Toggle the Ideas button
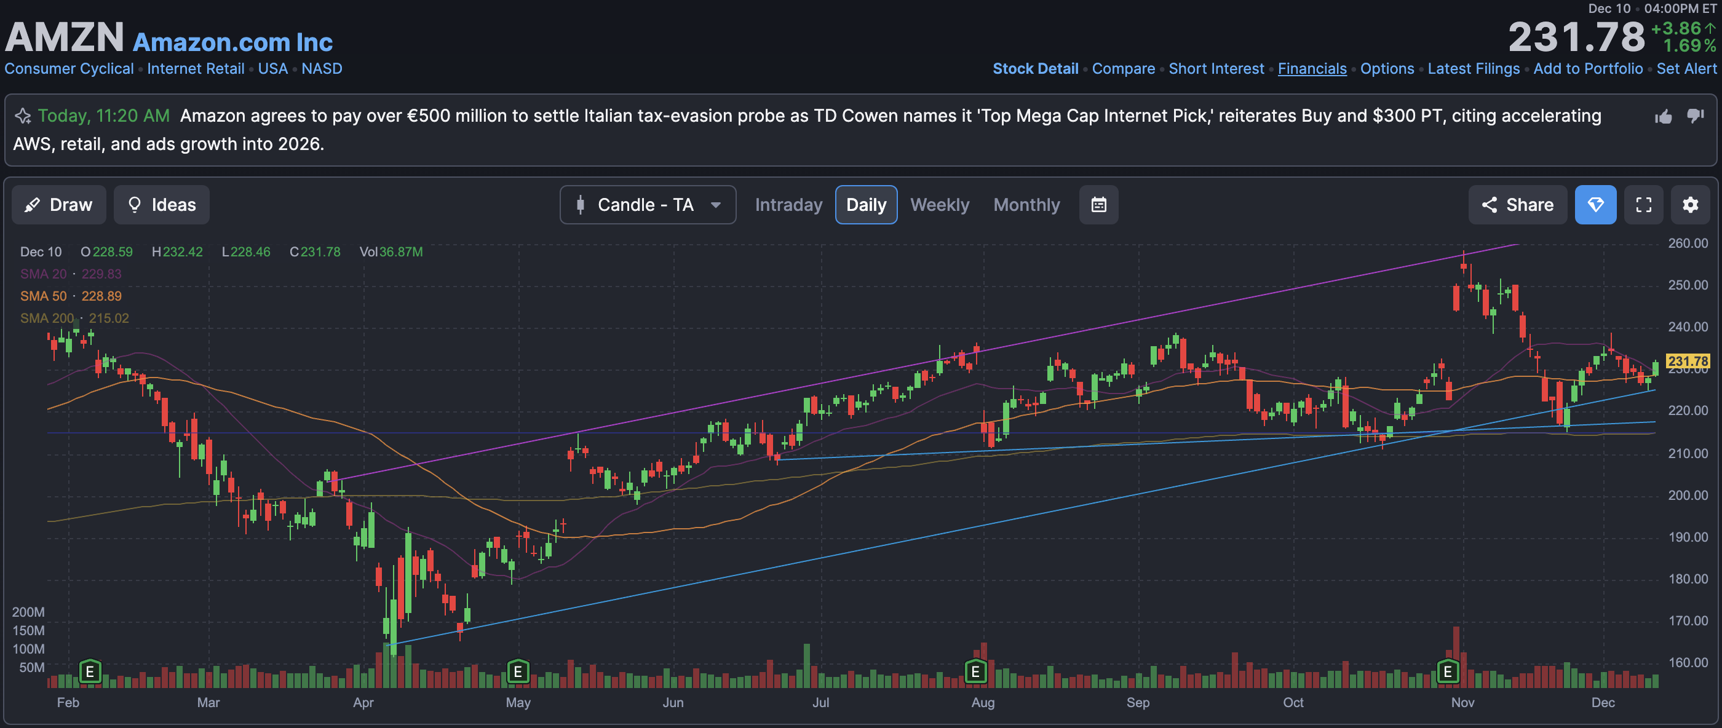 [162, 205]
